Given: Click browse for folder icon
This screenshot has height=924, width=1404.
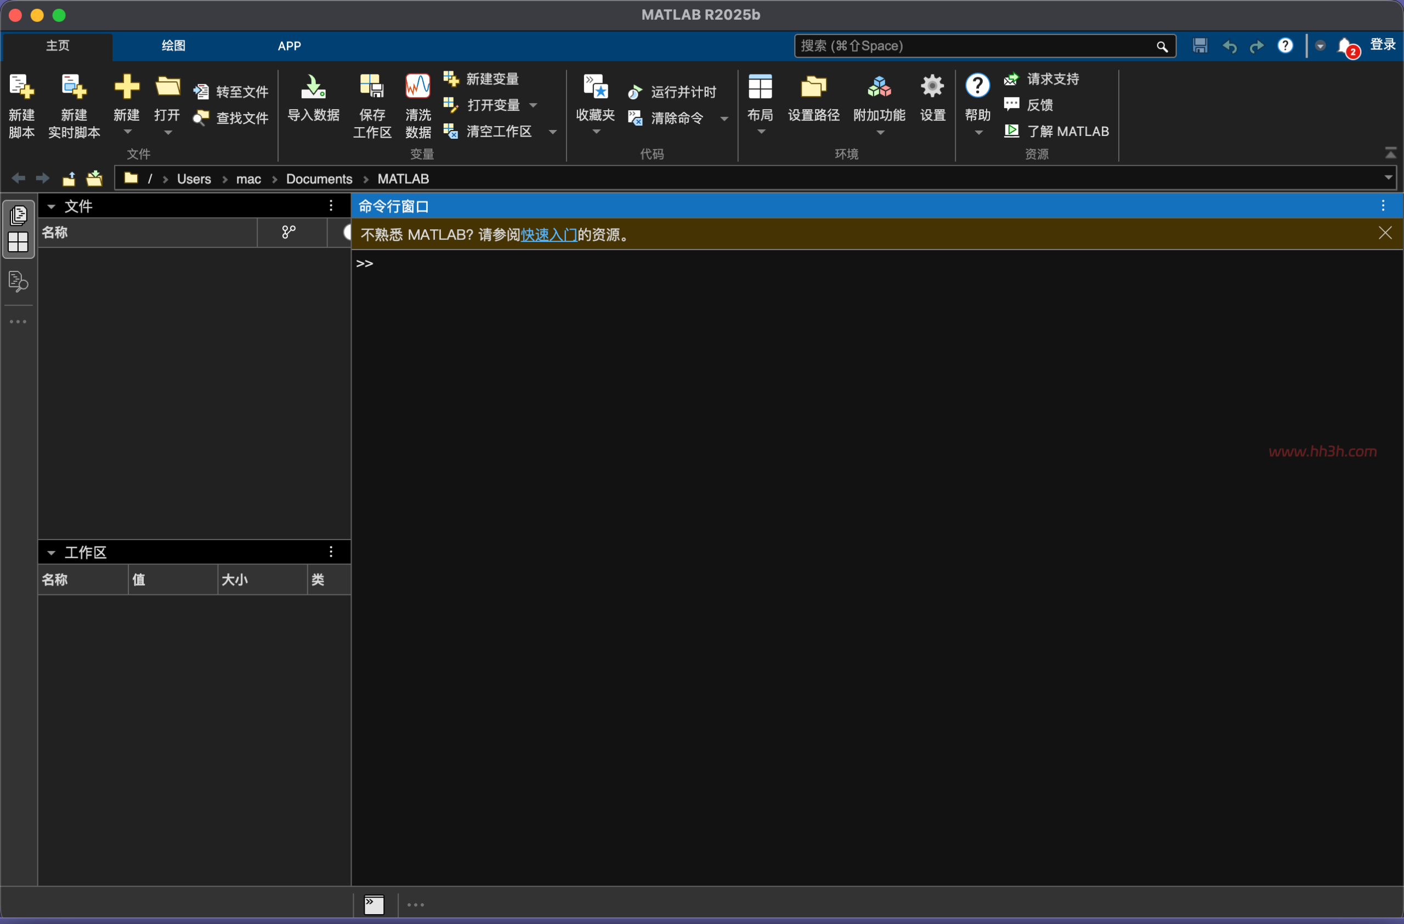Looking at the screenshot, I should (x=94, y=178).
